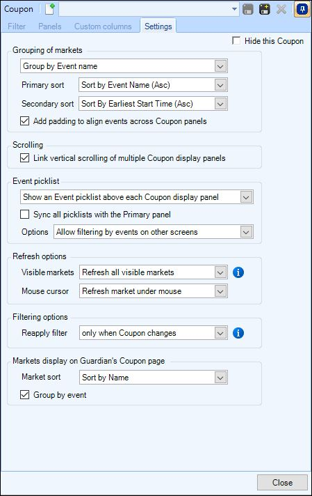Click the new Coupon document icon
Image resolution: width=312 pixels, height=496 pixels.
pos(50,9)
